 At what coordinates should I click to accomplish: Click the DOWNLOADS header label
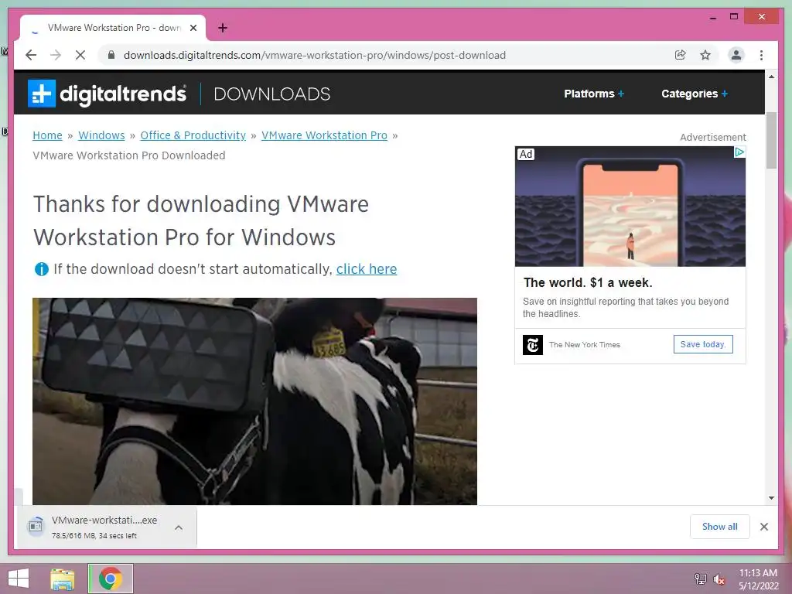coord(271,94)
